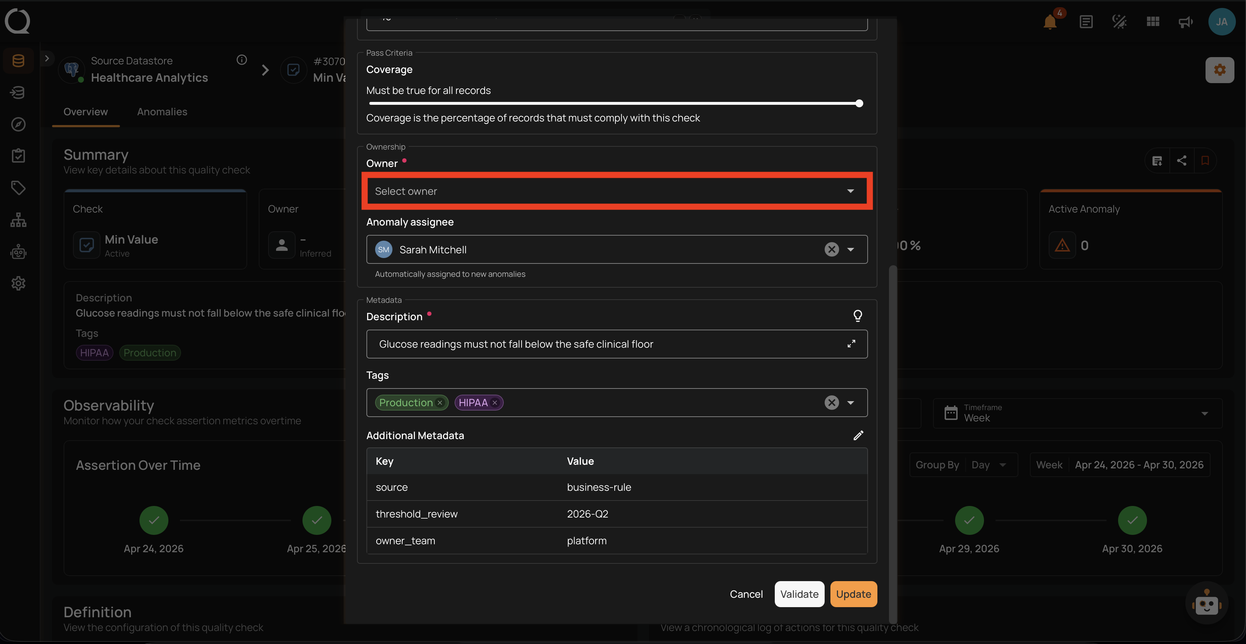Open the explore compass icon in sidebar
This screenshot has height=644, width=1246.
(x=18, y=124)
